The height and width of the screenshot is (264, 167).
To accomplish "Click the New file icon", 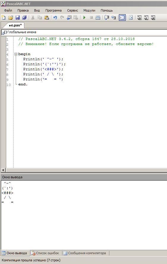I will tap(4, 18).
